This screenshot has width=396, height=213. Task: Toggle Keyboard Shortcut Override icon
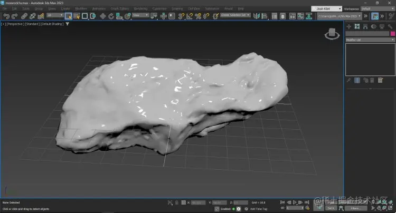172,16
